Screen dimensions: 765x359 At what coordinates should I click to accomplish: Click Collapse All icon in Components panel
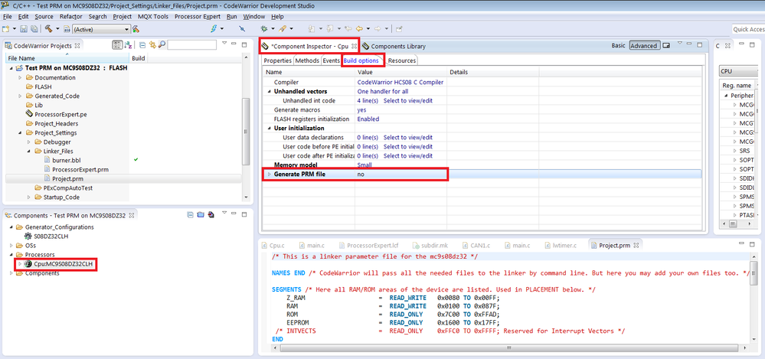click(191, 214)
